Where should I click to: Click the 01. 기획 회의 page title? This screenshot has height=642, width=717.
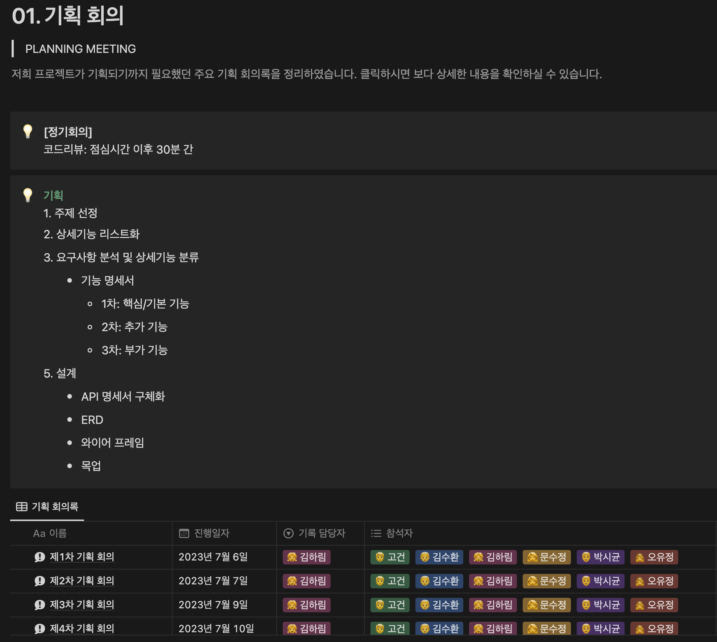point(68,16)
